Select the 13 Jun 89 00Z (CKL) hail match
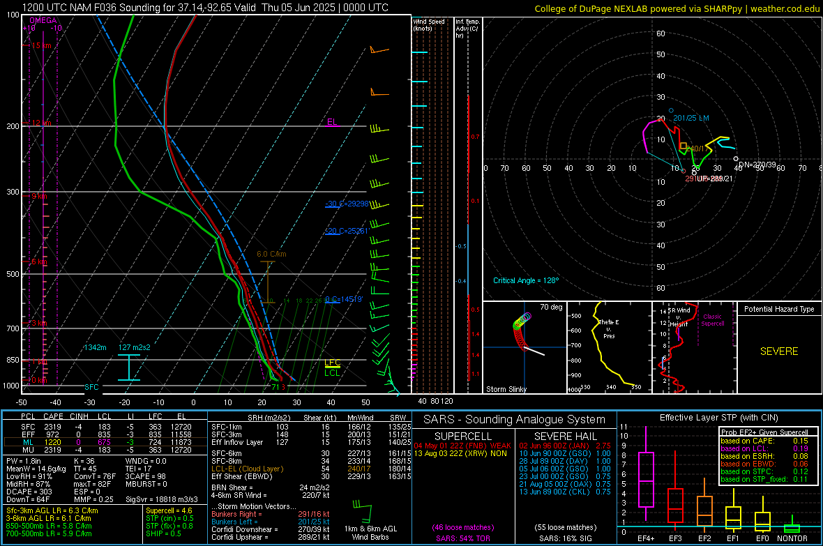The width and height of the screenshot is (823, 546). point(565,492)
